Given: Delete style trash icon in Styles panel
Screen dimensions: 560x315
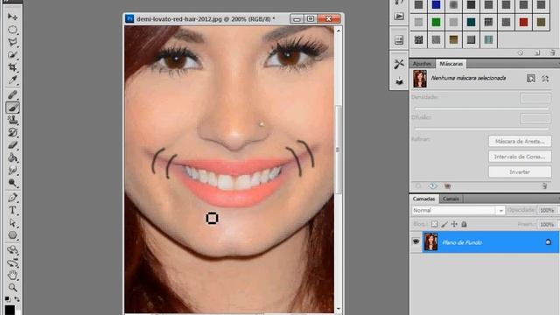Looking at the screenshot, I should point(552,52).
